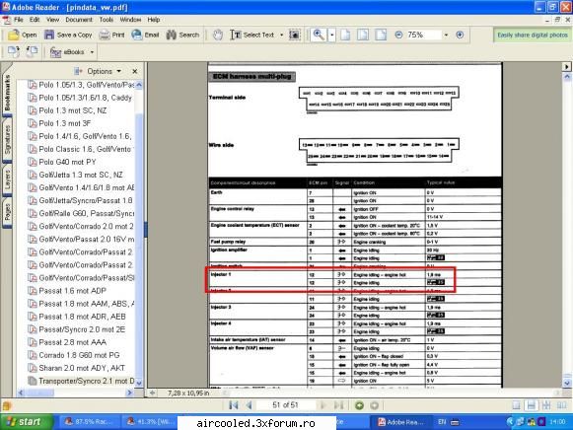Expand the eBooks dropdown arrow

coord(92,52)
